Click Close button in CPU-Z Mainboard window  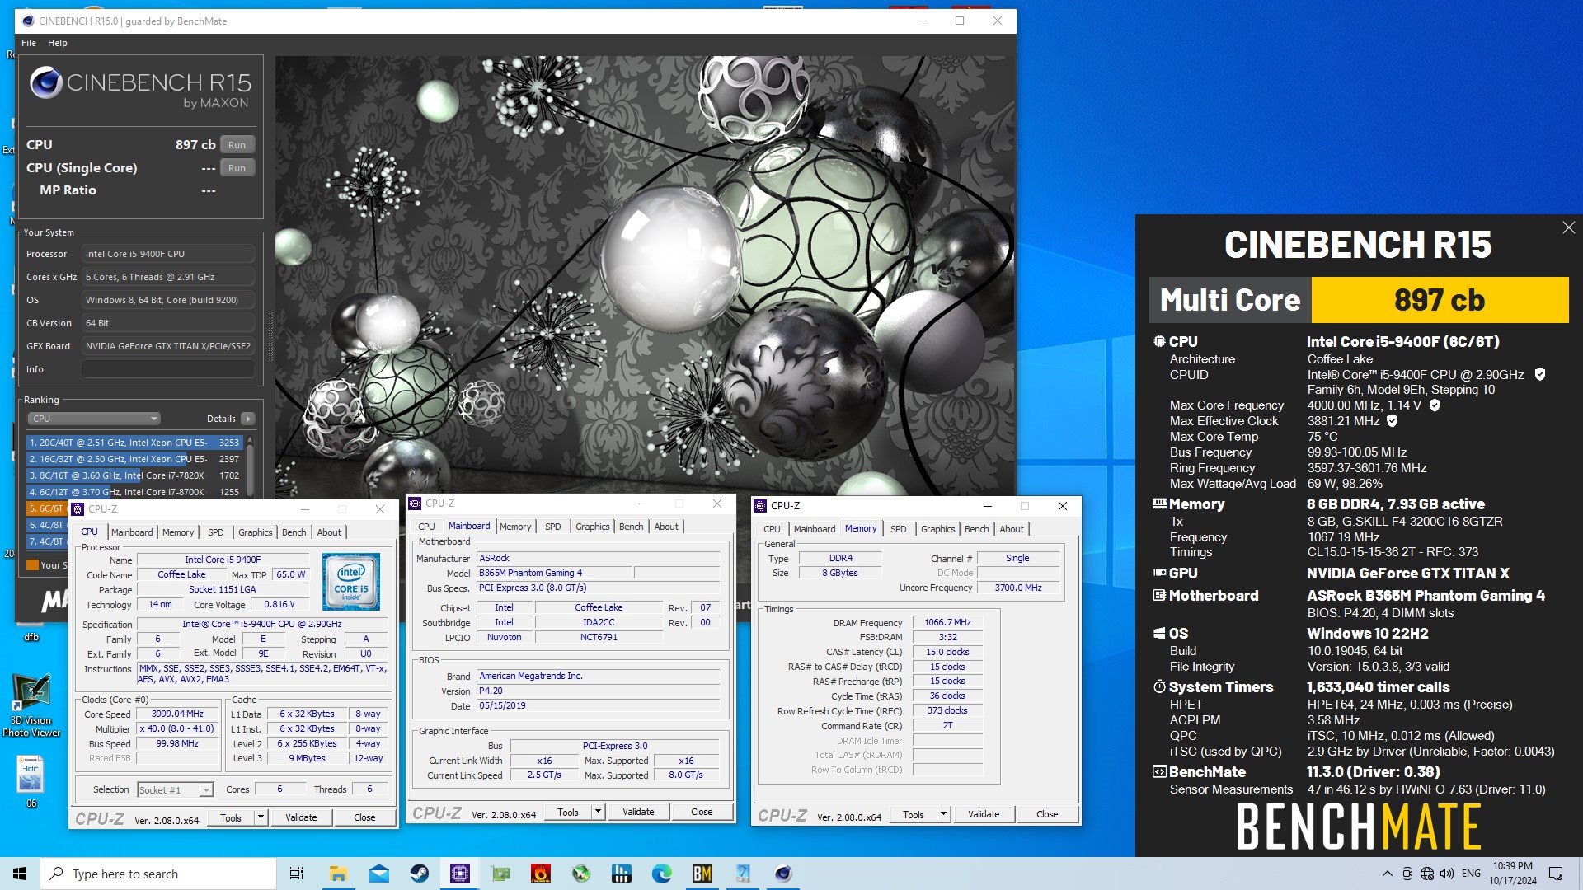pos(702,812)
